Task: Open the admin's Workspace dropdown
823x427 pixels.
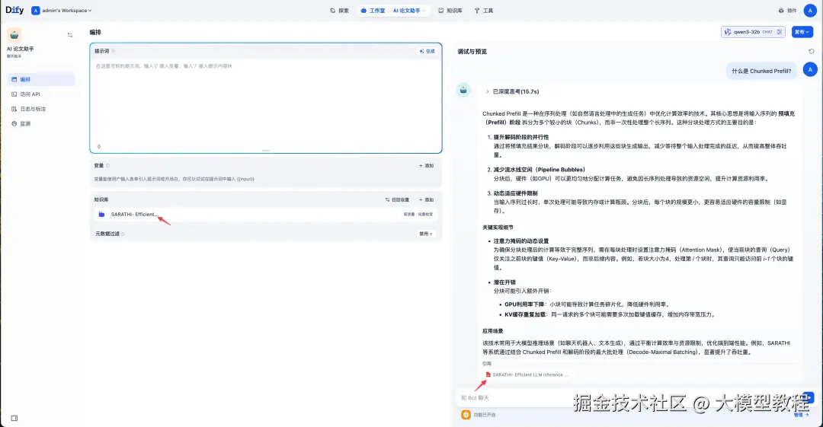Action: pos(62,11)
